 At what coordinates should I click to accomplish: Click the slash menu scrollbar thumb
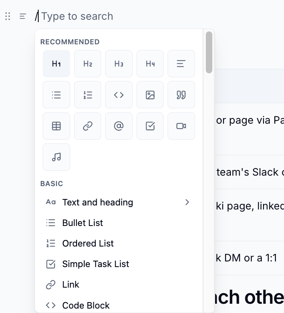[x=209, y=52]
